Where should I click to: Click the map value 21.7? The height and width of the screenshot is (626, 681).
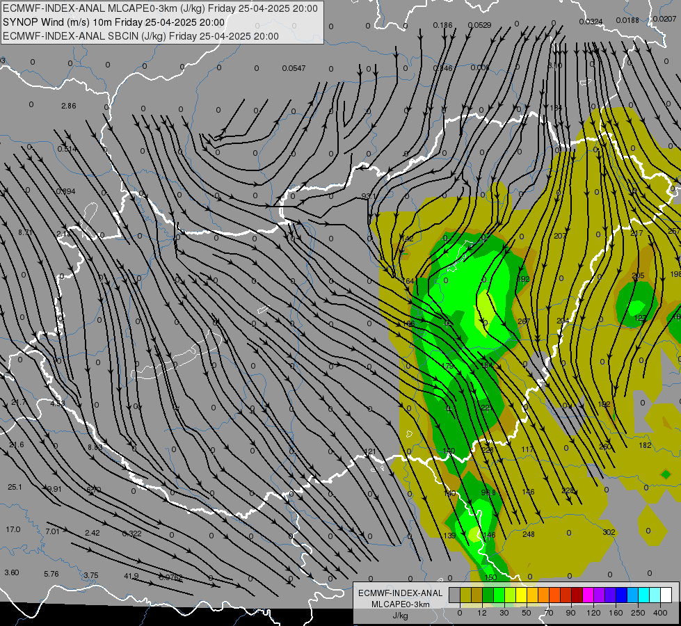(x=18, y=402)
